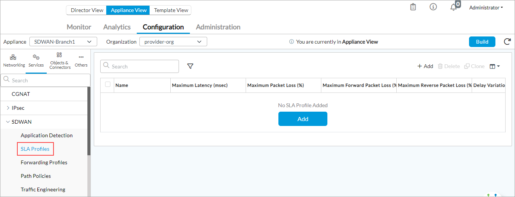
Task: Click Maximum Reverse Packet Loss column header
Action: click(434, 85)
